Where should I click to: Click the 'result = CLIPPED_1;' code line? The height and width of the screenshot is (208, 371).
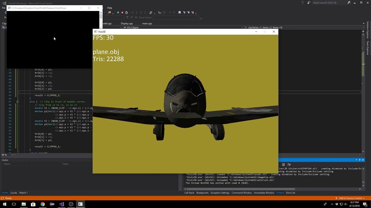(48, 146)
